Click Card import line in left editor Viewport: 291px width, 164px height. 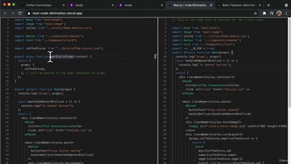click(45, 40)
